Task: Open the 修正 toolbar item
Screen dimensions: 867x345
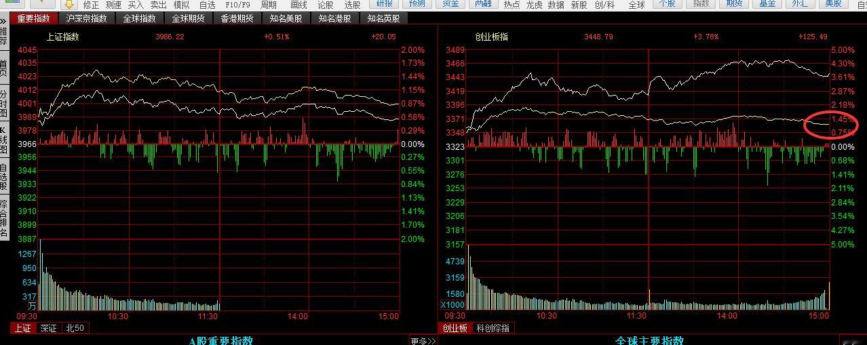Action: [91, 5]
